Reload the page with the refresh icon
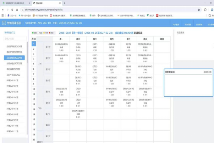 pos(12,10)
